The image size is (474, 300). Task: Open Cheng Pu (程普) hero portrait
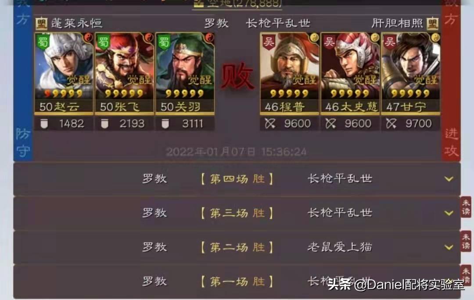coord(289,73)
